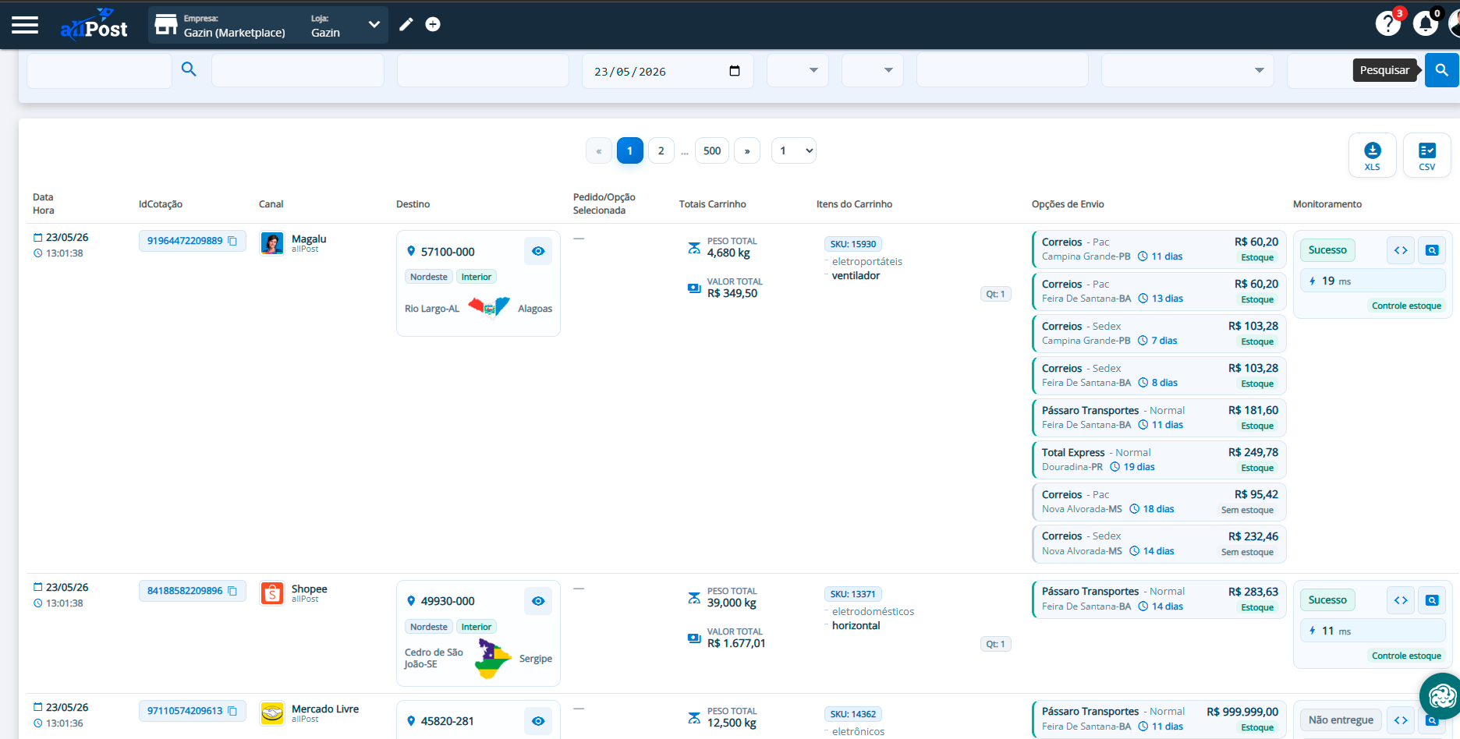1460x739 pixels.
Task: Toggle eye view for CEP 49930-000
Action: pyautogui.click(x=538, y=601)
